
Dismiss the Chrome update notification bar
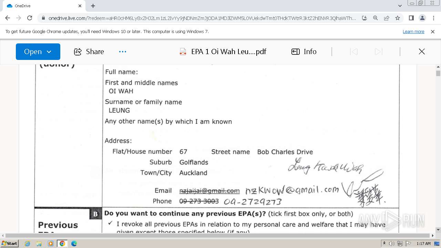coord(433,31)
